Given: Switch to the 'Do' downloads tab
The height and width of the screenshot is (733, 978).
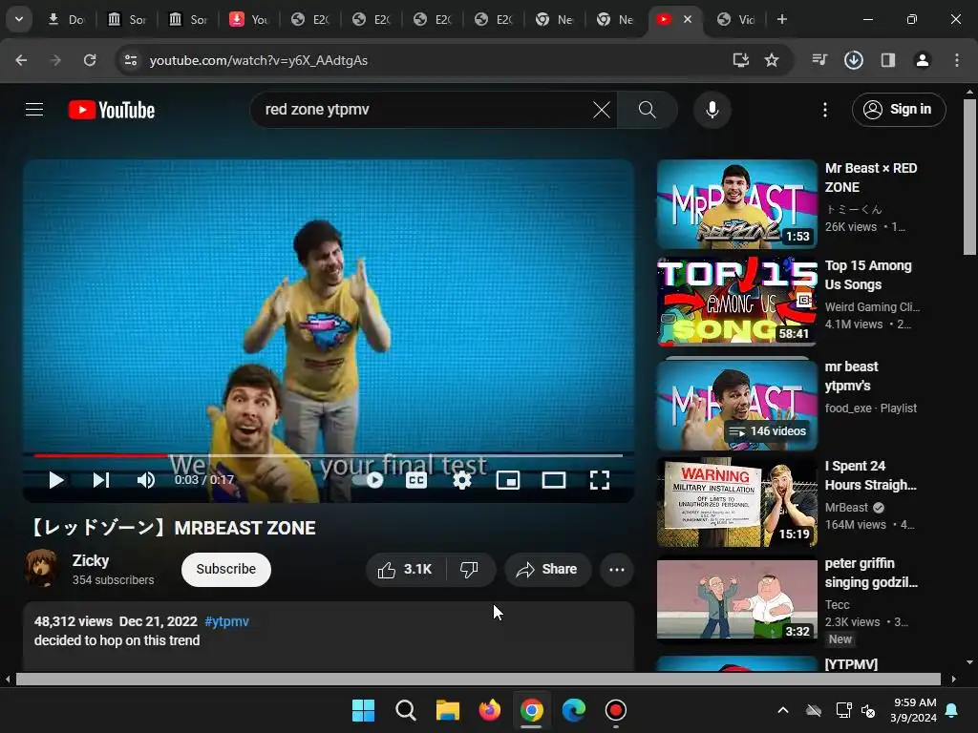Looking at the screenshot, I should coord(68,19).
